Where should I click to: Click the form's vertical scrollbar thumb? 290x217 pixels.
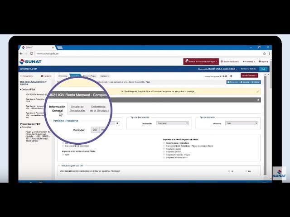coord(265,125)
